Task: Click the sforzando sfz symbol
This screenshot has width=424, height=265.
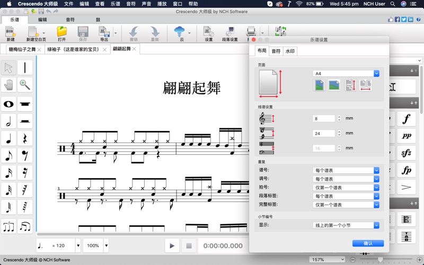Action: pyautogui.click(x=407, y=154)
